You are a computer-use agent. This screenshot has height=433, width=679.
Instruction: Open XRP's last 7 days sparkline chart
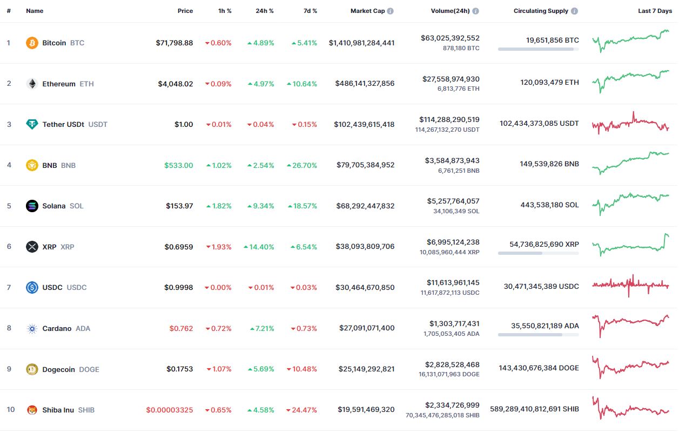(x=631, y=245)
